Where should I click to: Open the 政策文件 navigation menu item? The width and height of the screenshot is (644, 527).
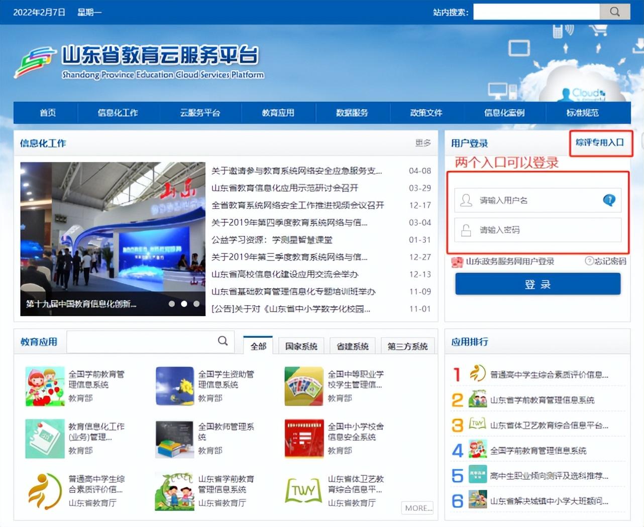[x=426, y=113]
